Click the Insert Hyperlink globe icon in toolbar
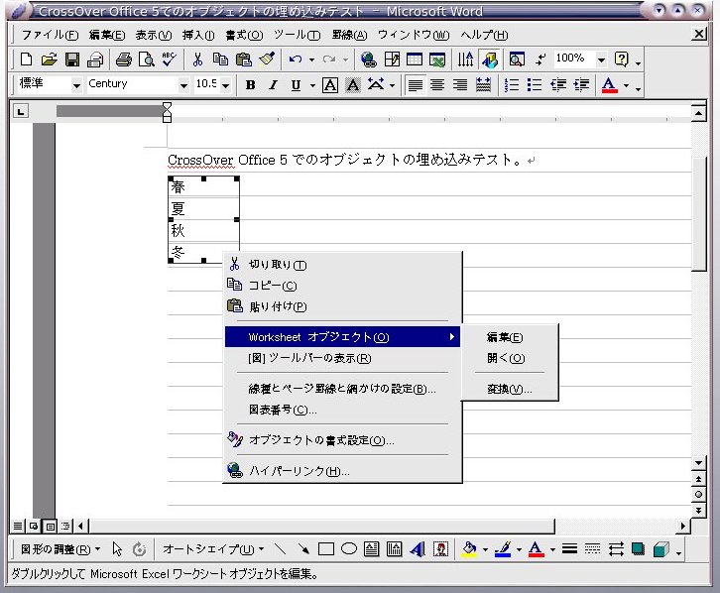The image size is (720, 593). point(368,59)
